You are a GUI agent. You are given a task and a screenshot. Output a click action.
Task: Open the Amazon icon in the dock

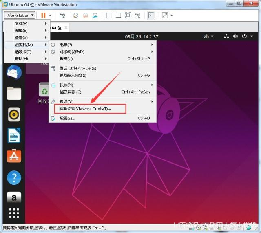click(x=14, y=197)
